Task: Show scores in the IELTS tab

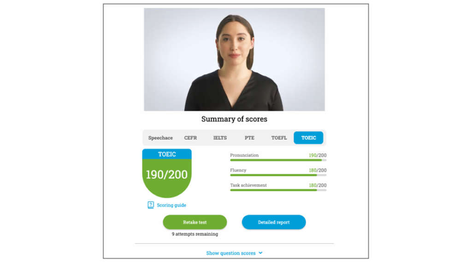Action: 220,138
